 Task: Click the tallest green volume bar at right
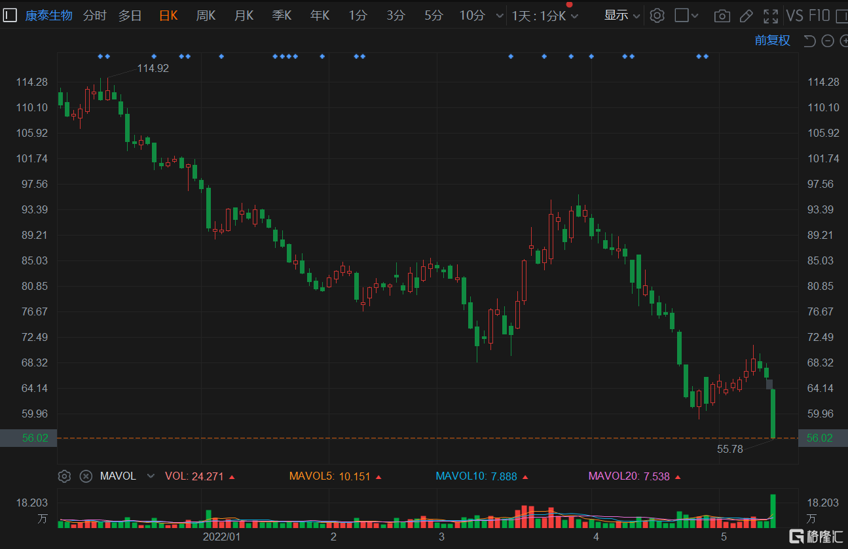[x=773, y=511]
